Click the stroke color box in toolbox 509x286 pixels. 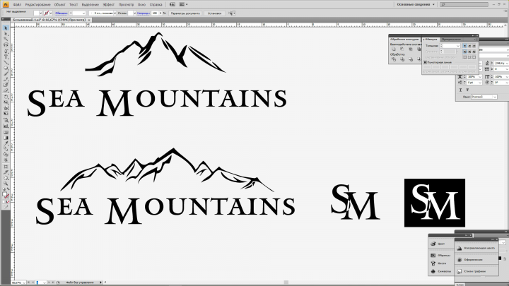[x=7, y=196]
